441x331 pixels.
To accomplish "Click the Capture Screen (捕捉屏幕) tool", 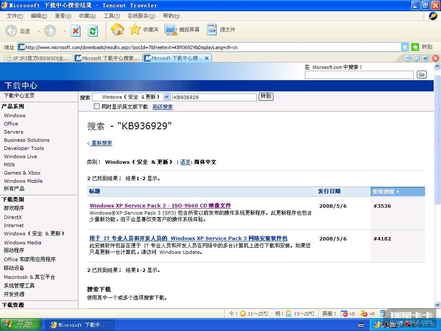I will (182, 30).
